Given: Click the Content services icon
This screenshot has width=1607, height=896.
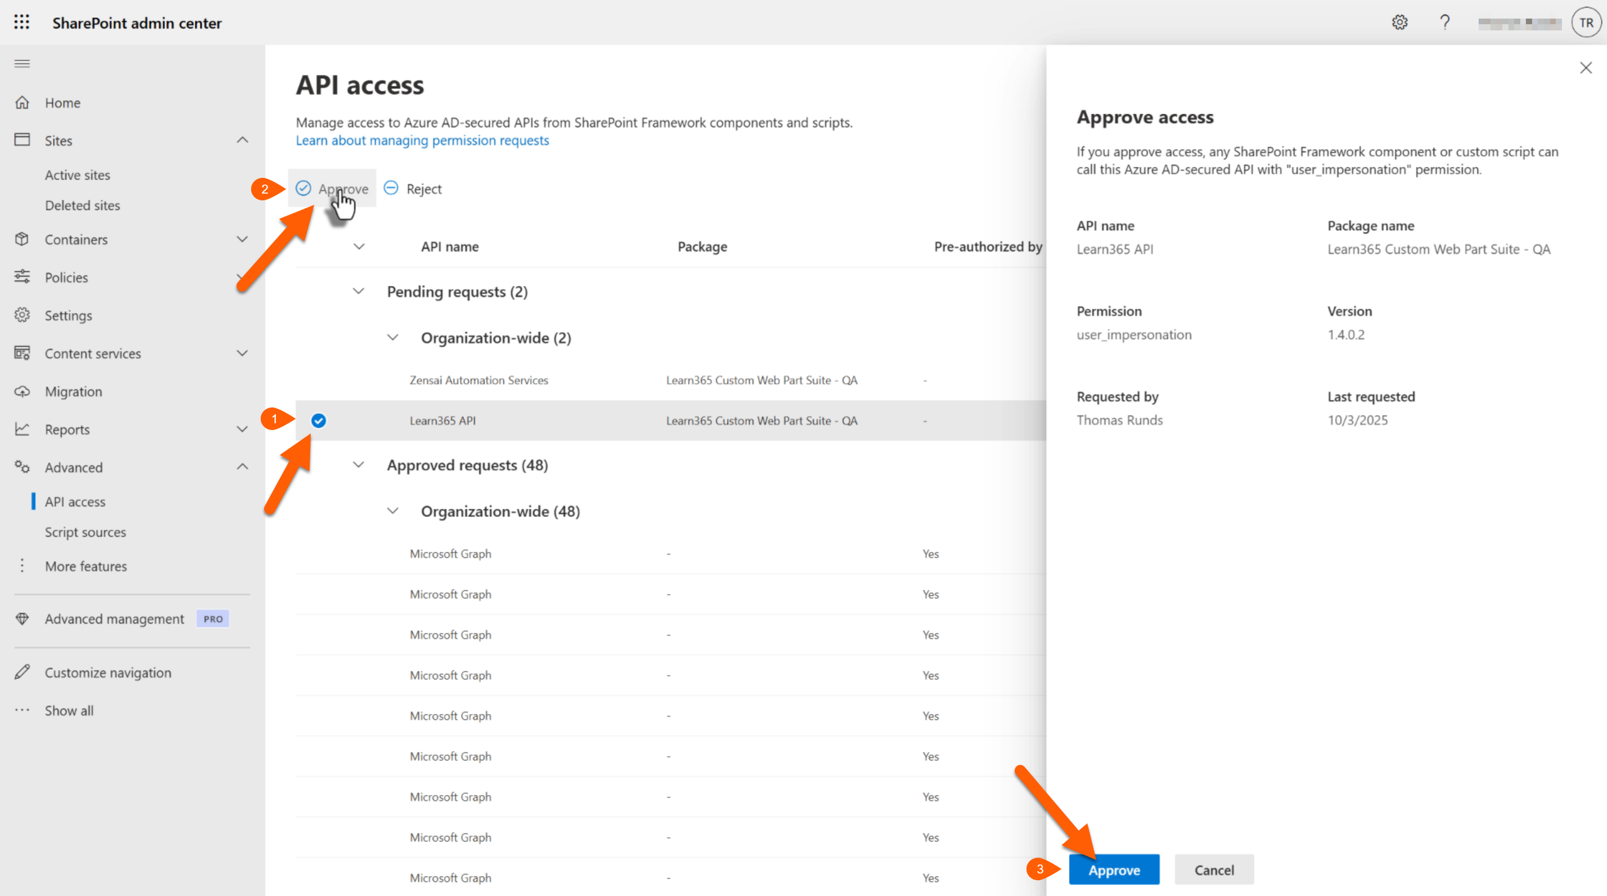Looking at the screenshot, I should [22, 353].
